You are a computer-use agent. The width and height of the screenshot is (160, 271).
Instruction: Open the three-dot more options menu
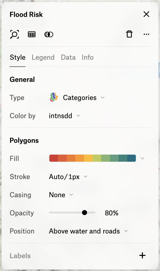(x=146, y=34)
